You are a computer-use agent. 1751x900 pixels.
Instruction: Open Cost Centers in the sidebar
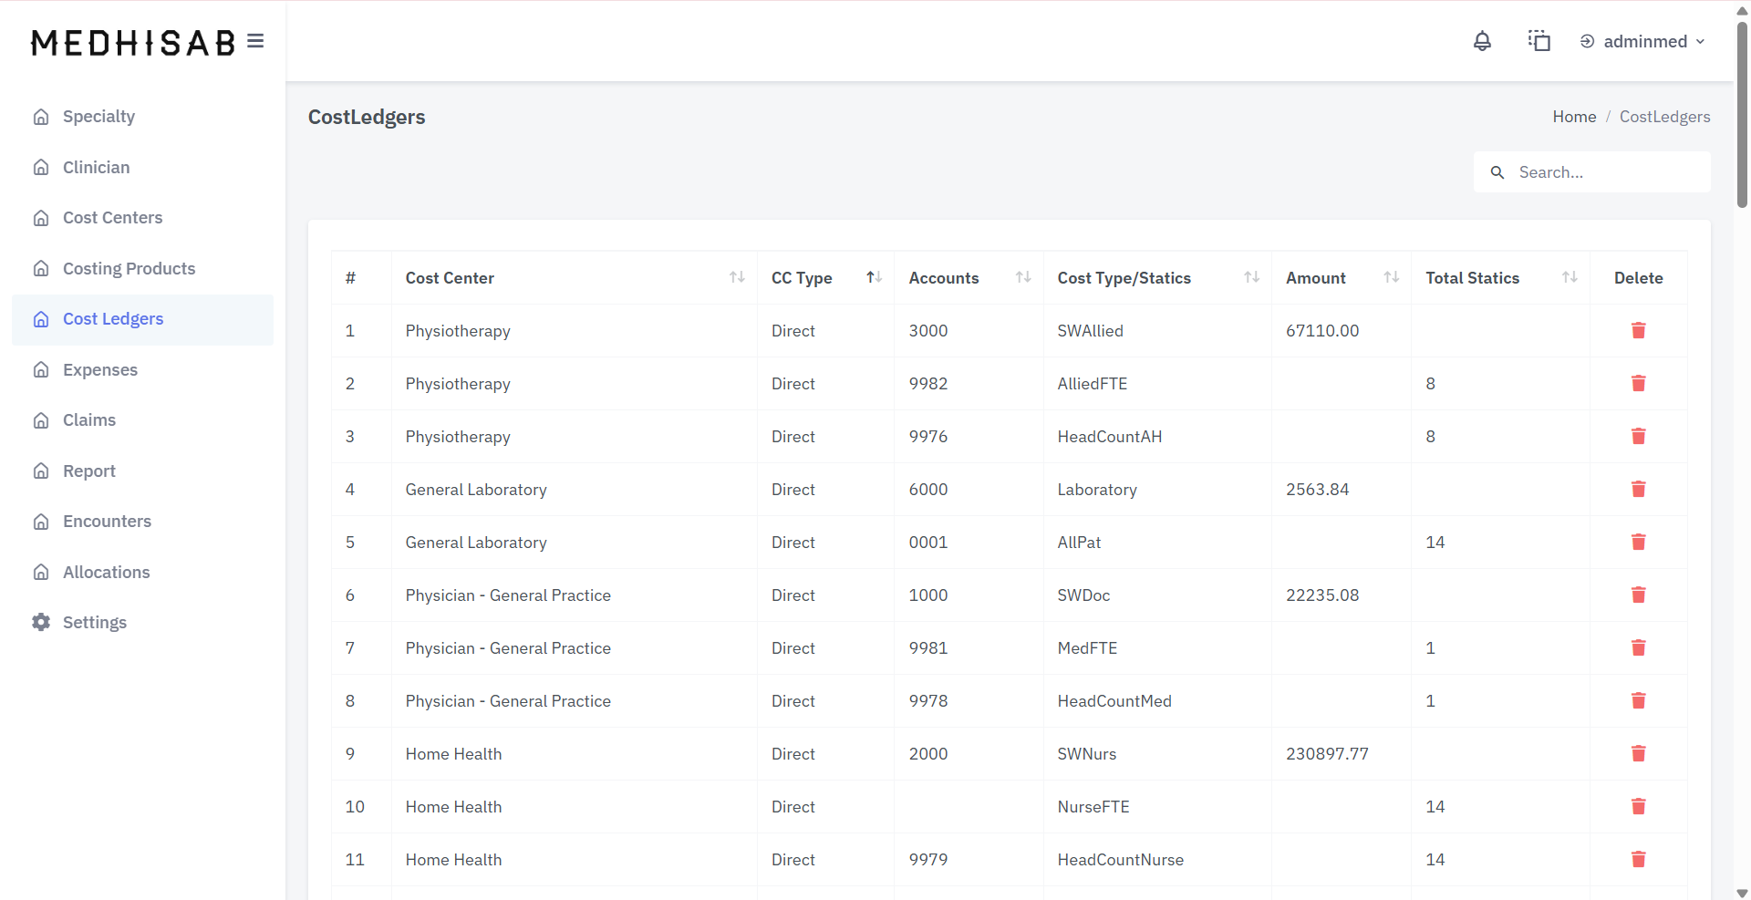112,218
